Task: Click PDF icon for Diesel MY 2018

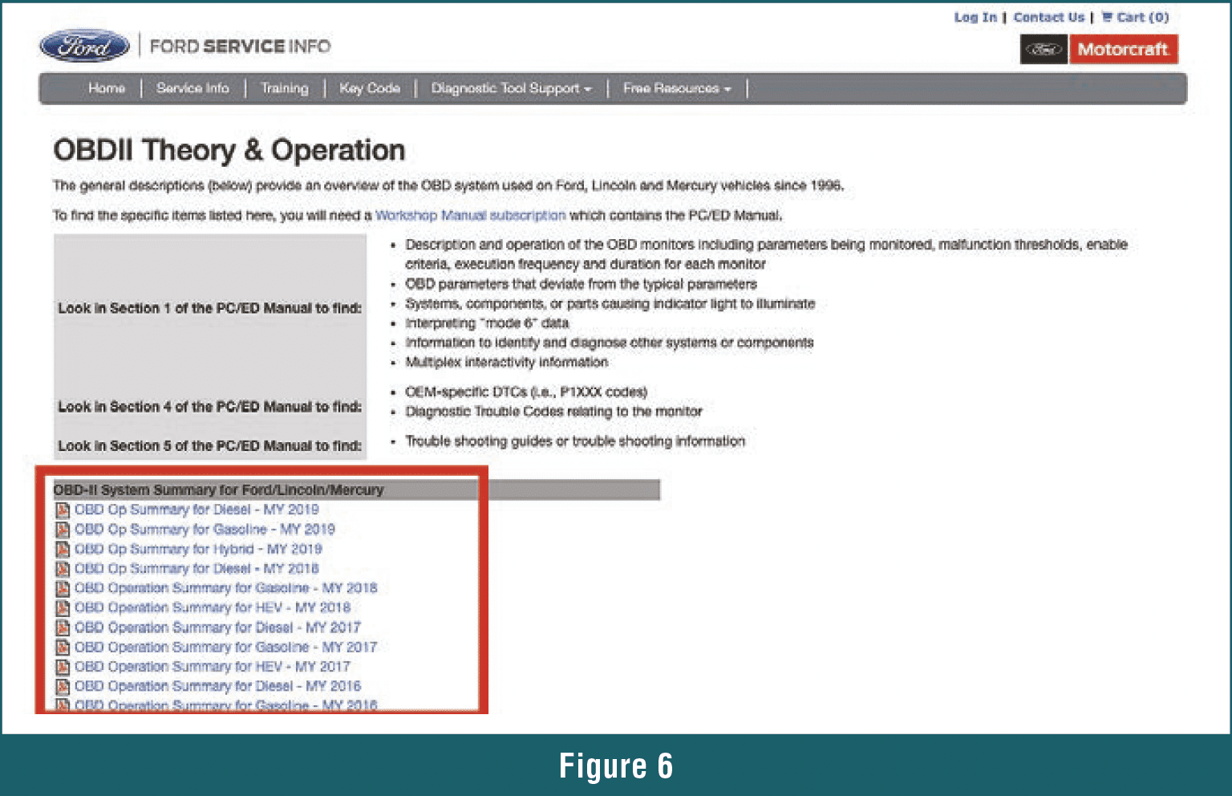Action: coord(63,569)
